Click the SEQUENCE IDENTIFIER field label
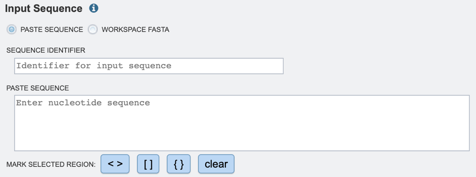Viewport: 476px width, 177px height. [x=46, y=51]
